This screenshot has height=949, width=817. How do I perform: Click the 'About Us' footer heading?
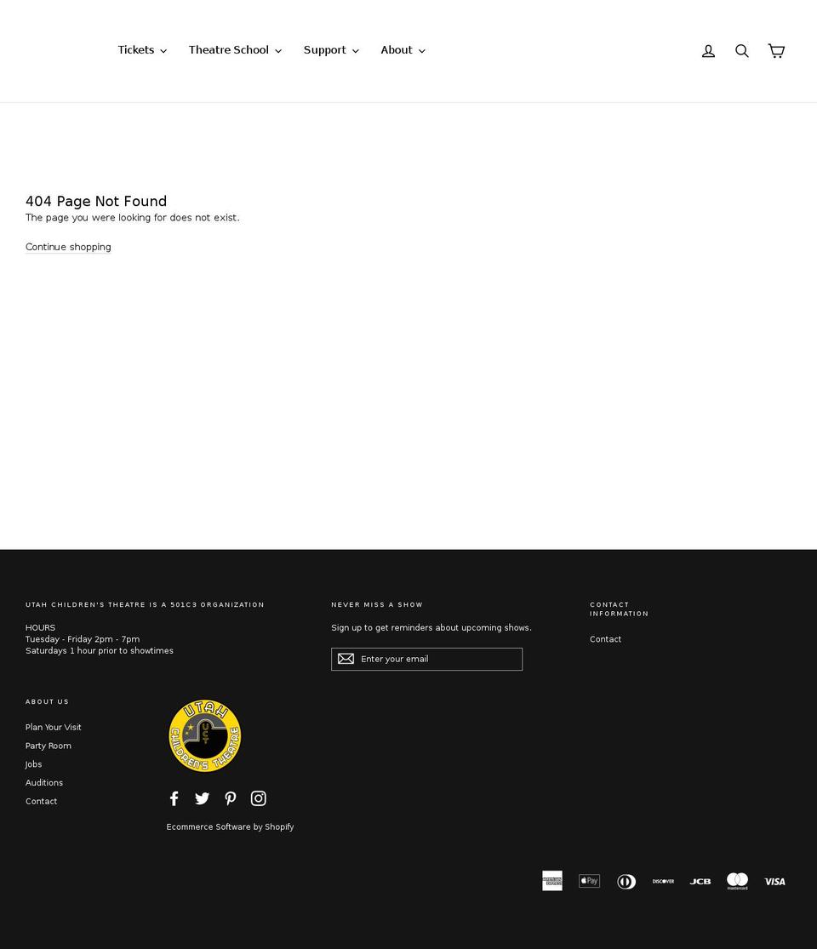coord(47,701)
